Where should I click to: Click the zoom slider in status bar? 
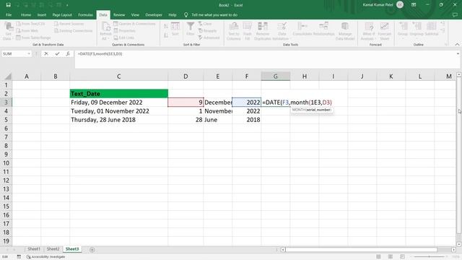click(429, 257)
